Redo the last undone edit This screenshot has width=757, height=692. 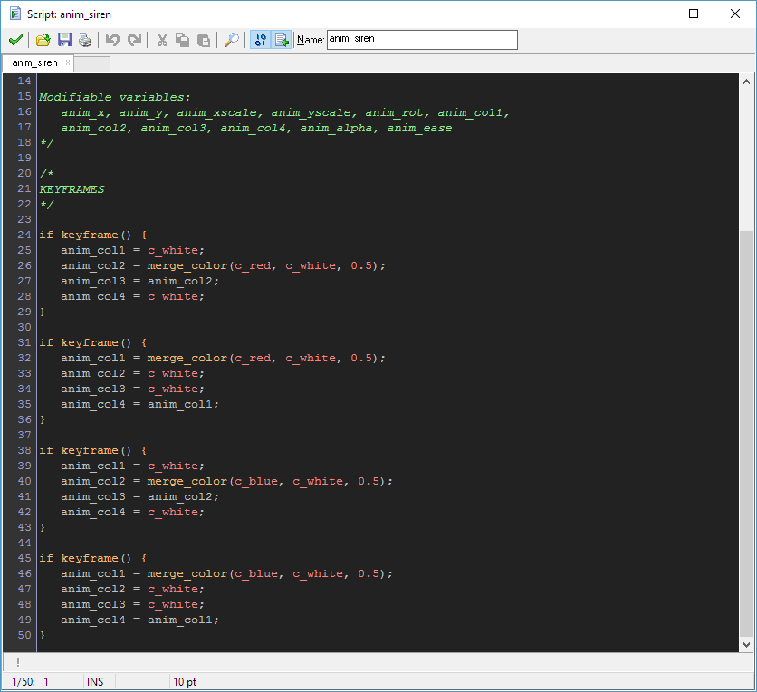134,40
